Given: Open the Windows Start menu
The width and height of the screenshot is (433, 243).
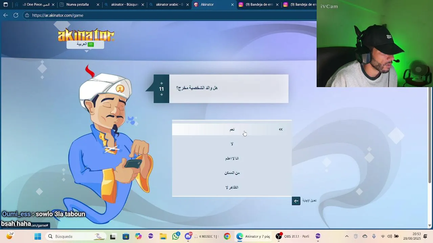Looking at the screenshot, I should click(38, 236).
